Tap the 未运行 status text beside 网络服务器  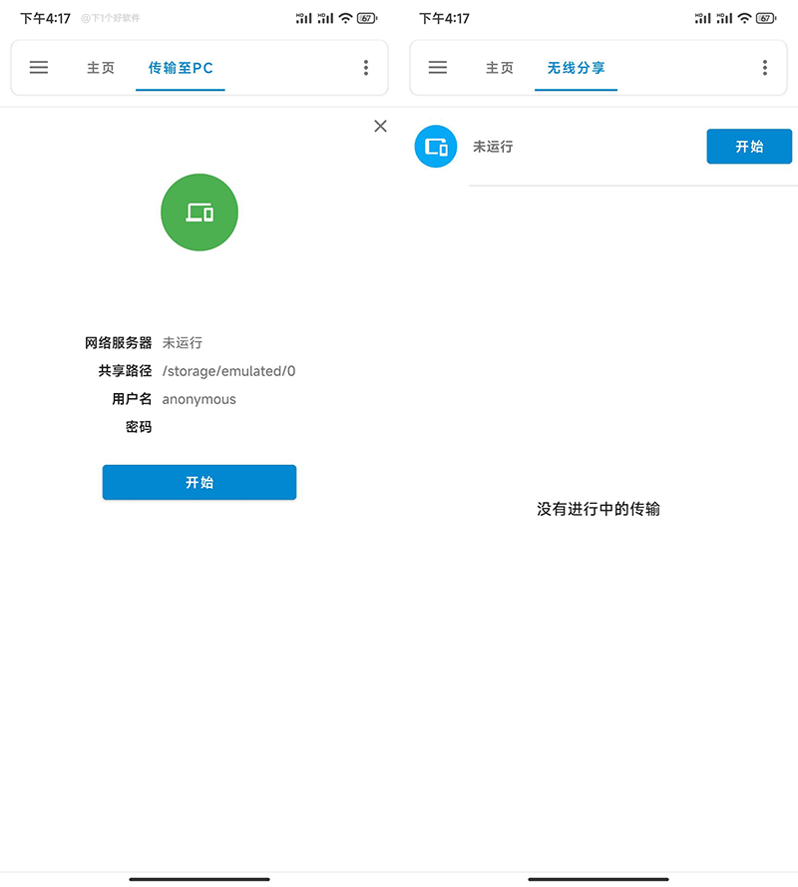(183, 342)
